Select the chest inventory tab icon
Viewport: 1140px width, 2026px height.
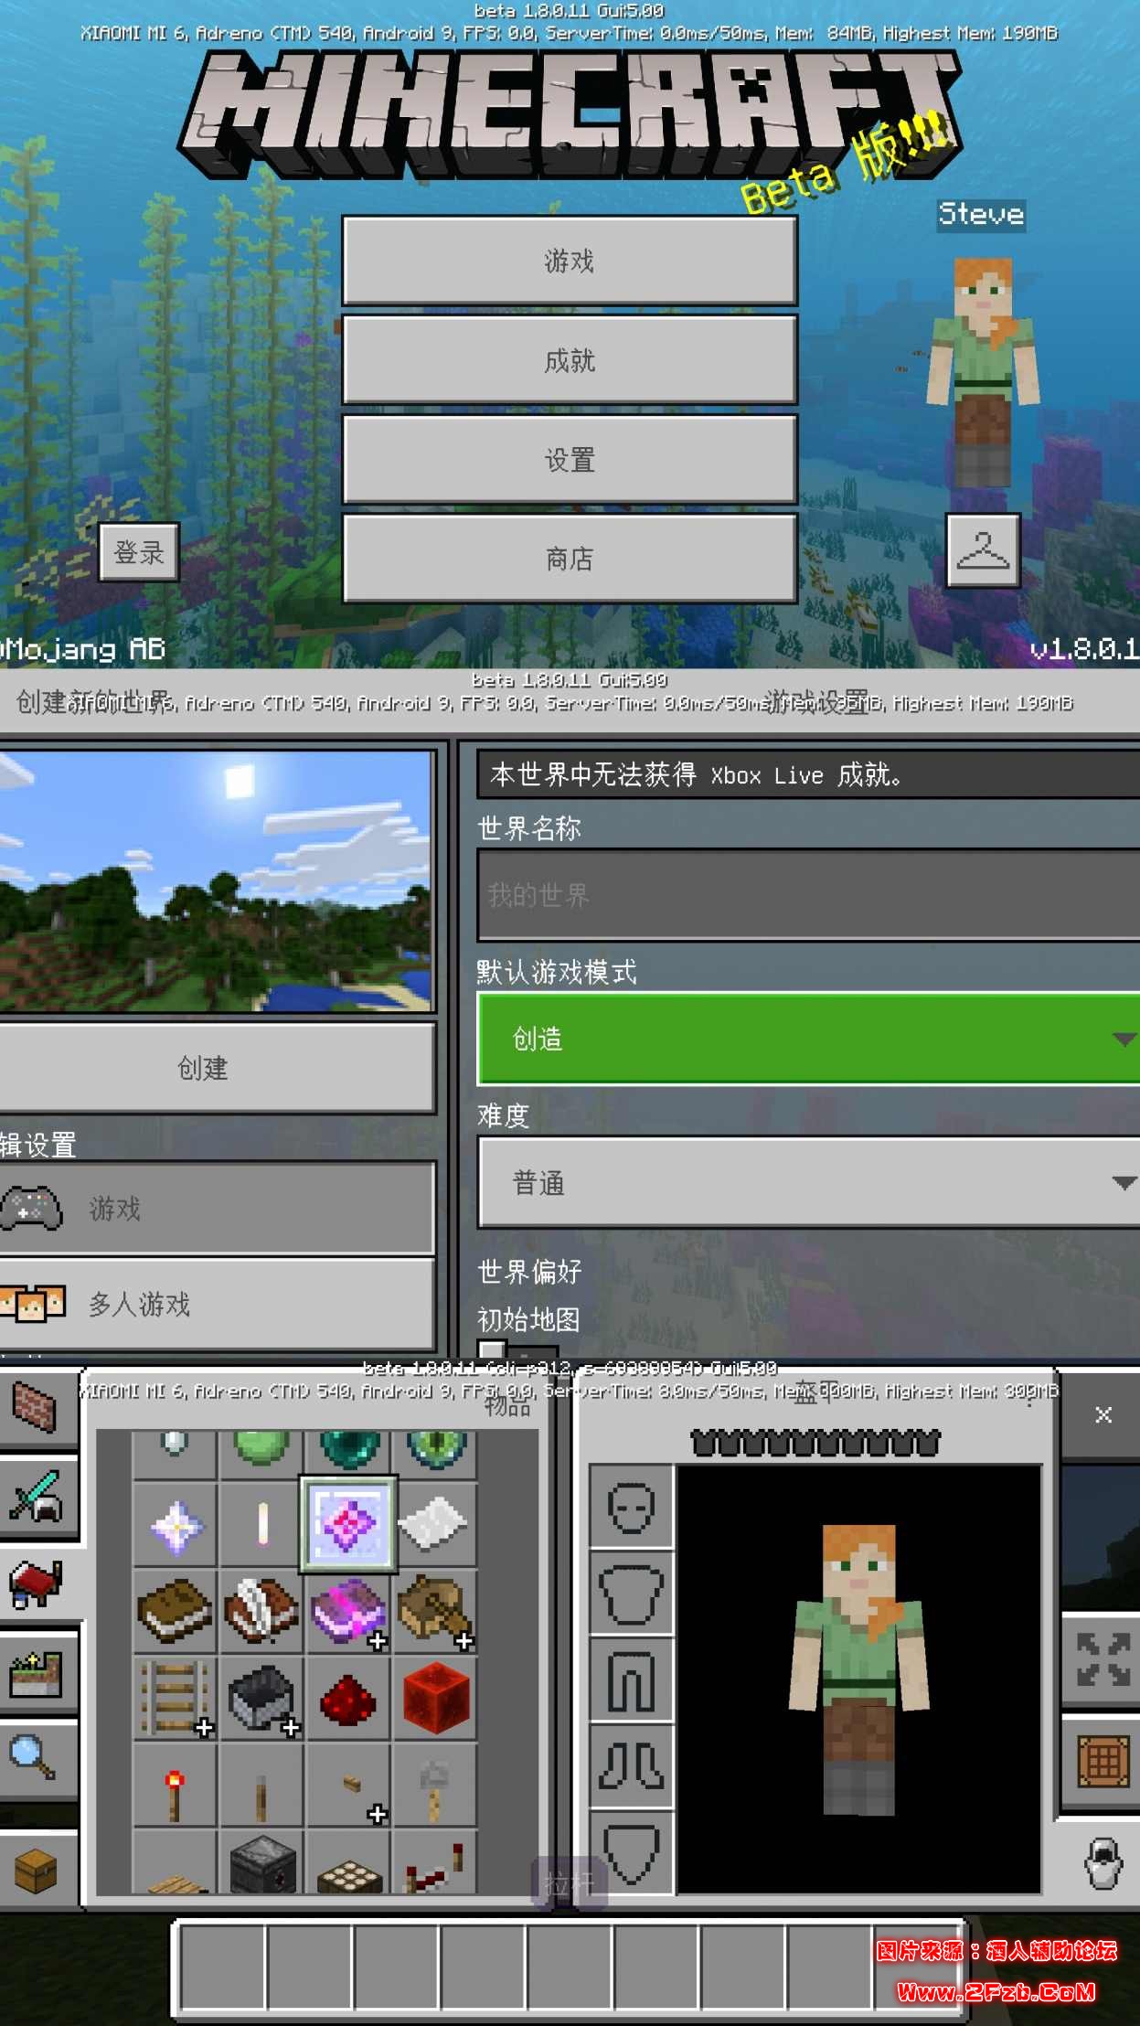pyautogui.click(x=37, y=1870)
